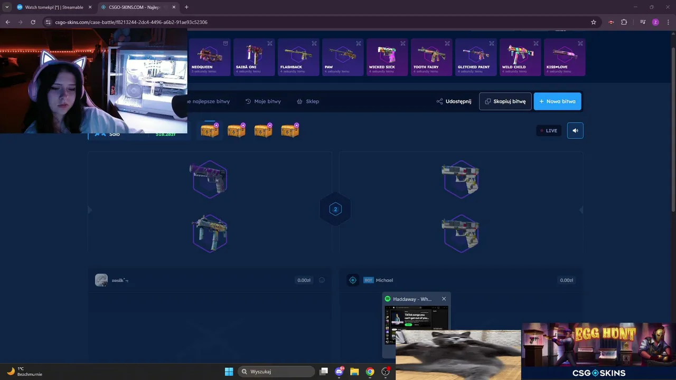
Task: Open the WILD CHILD skin drop card
Action: click(520, 57)
